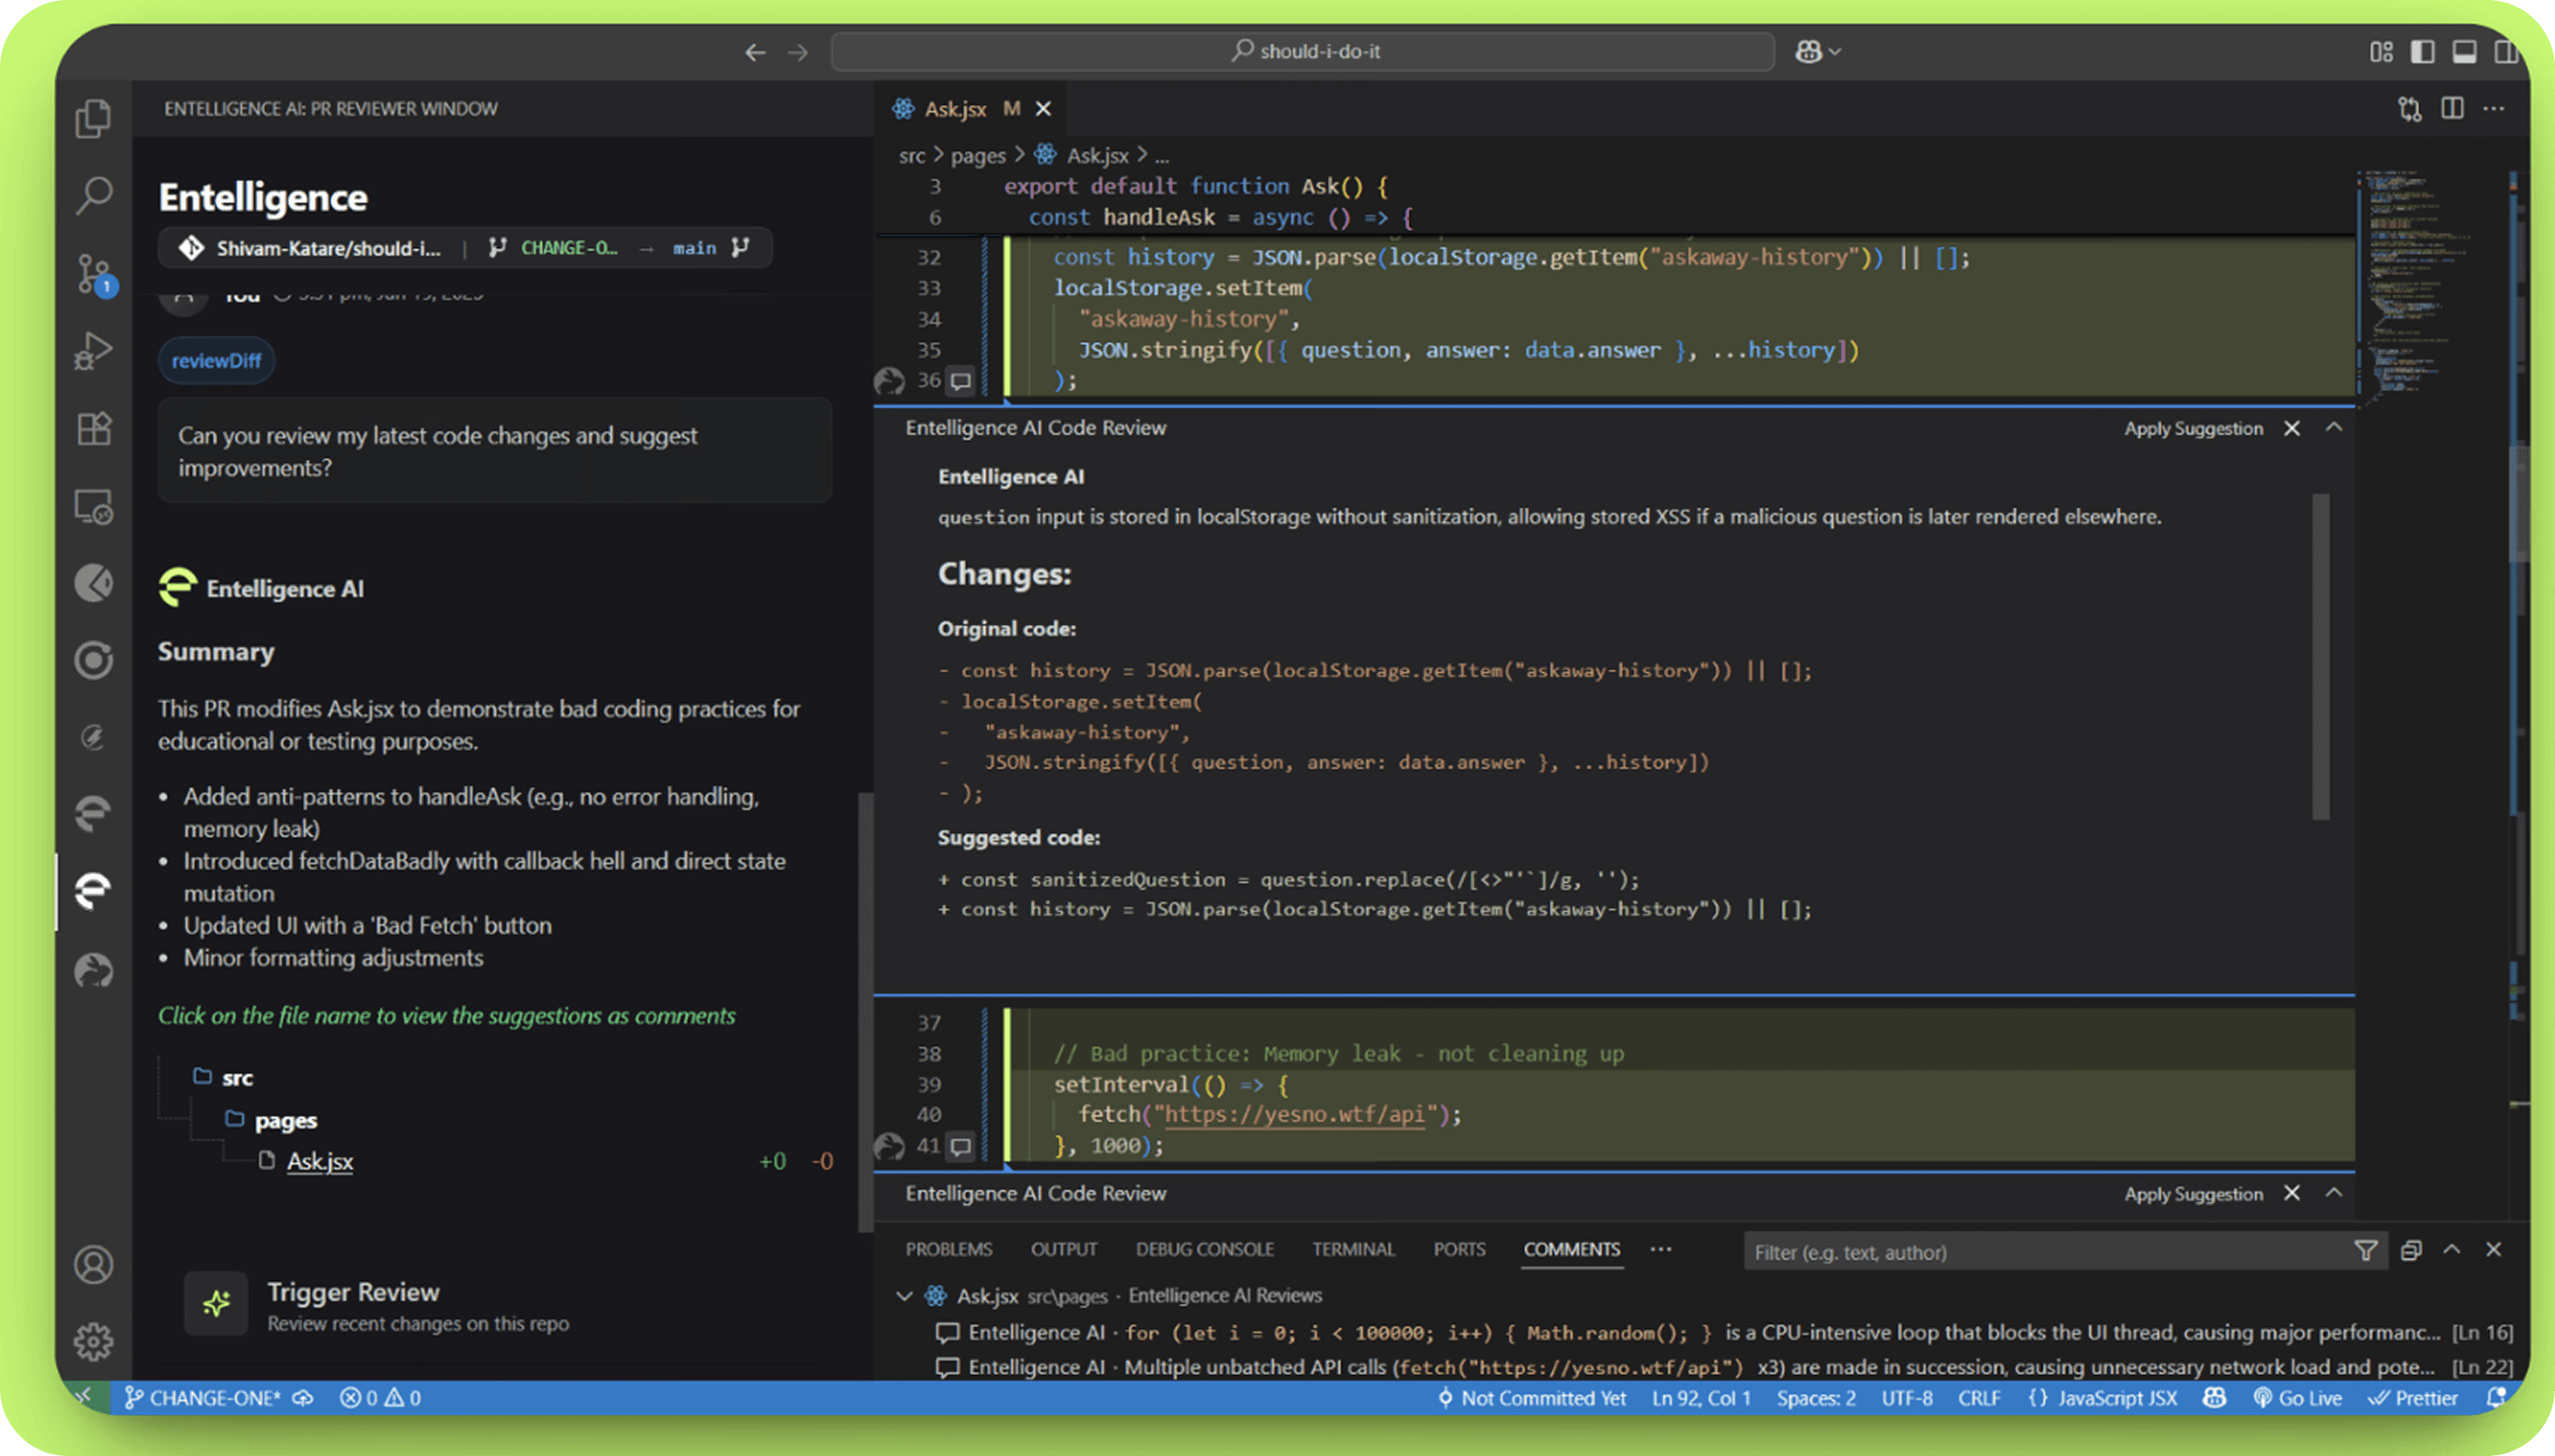This screenshot has width=2555, height=1456.
Task: Collapse the first Entelligence AI Code Review
Action: point(2334,428)
